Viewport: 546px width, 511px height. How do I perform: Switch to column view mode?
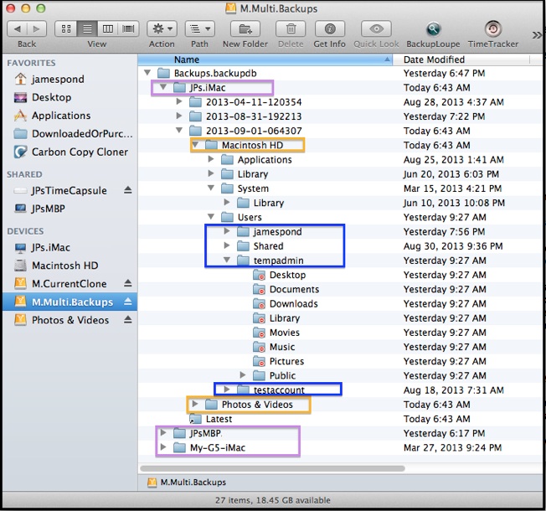108,29
